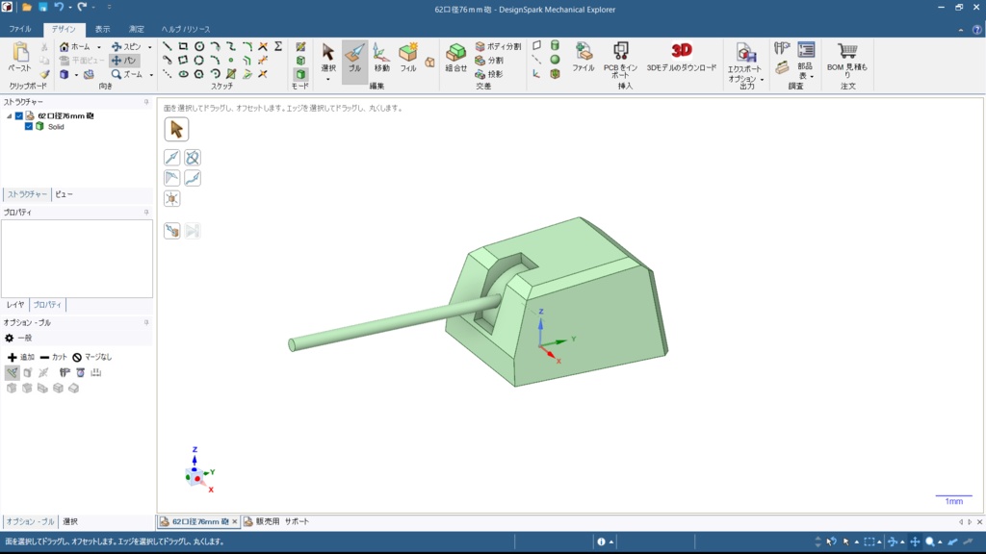Click the General (一般) options header
Image resolution: width=986 pixels, height=554 pixels.
pos(18,338)
